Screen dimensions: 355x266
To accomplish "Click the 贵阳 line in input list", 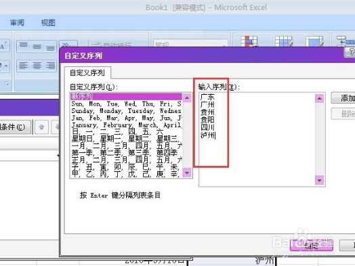I will [207, 120].
